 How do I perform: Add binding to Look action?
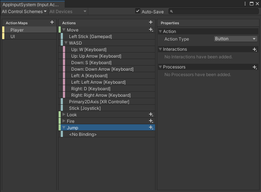point(151,114)
